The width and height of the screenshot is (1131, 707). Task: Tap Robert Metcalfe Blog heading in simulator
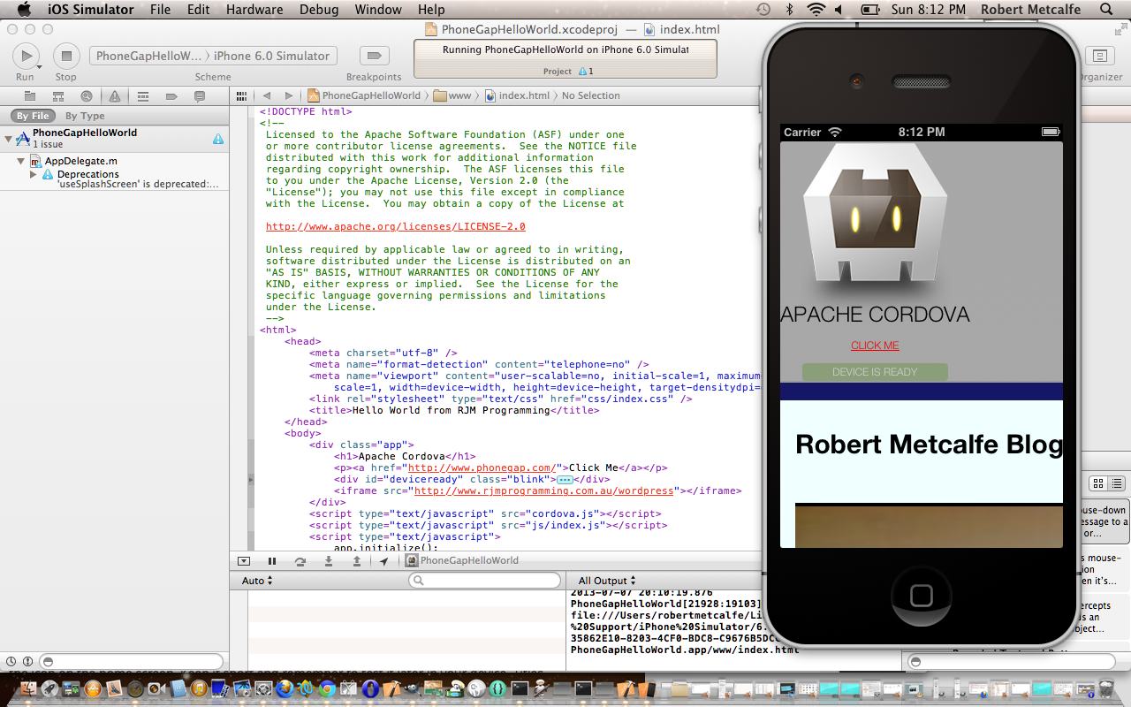pos(929,445)
